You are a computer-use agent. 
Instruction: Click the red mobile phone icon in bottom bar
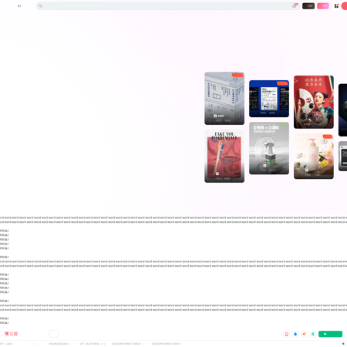(287, 334)
